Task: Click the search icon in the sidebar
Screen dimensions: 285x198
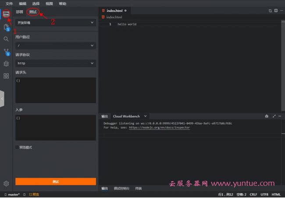Action: point(6,39)
